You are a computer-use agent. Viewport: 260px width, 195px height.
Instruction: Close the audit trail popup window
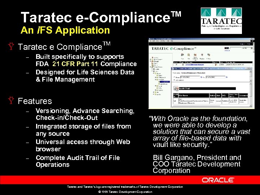tap(251, 69)
